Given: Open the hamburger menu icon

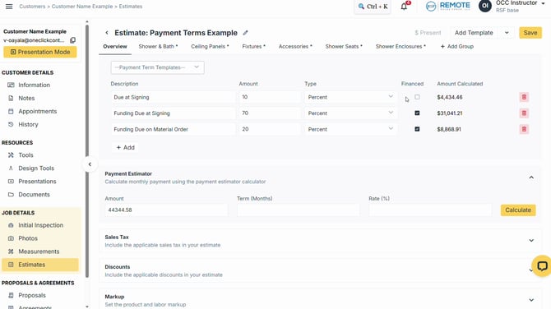Looking at the screenshot, I should point(9,7).
